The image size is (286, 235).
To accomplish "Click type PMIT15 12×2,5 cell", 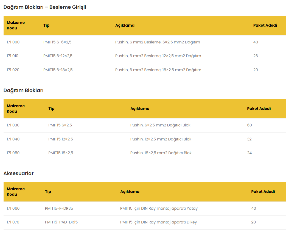I will pyautogui.click(x=61, y=139).
